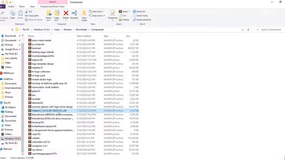Open the Copy to dropdown
The width and height of the screenshot is (285, 160).
[x=57, y=16]
